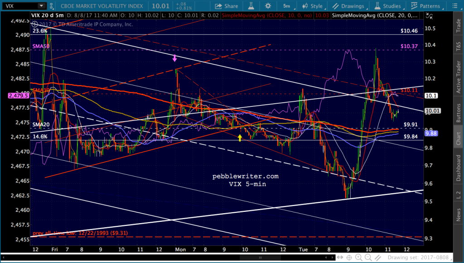Click the zoom out magnifier icon
The height and width of the screenshot is (263, 464).
[x=368, y=257]
